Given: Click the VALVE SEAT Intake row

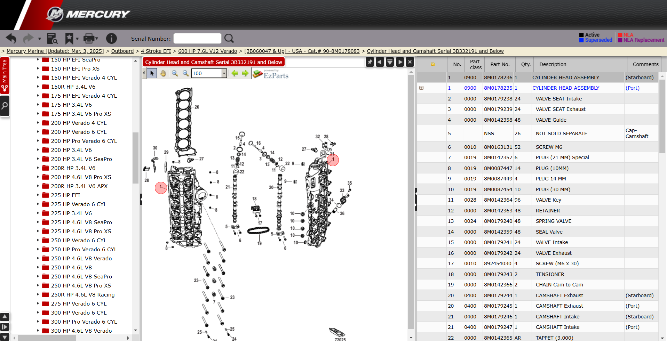Looking at the screenshot, I should pyautogui.click(x=538, y=99).
